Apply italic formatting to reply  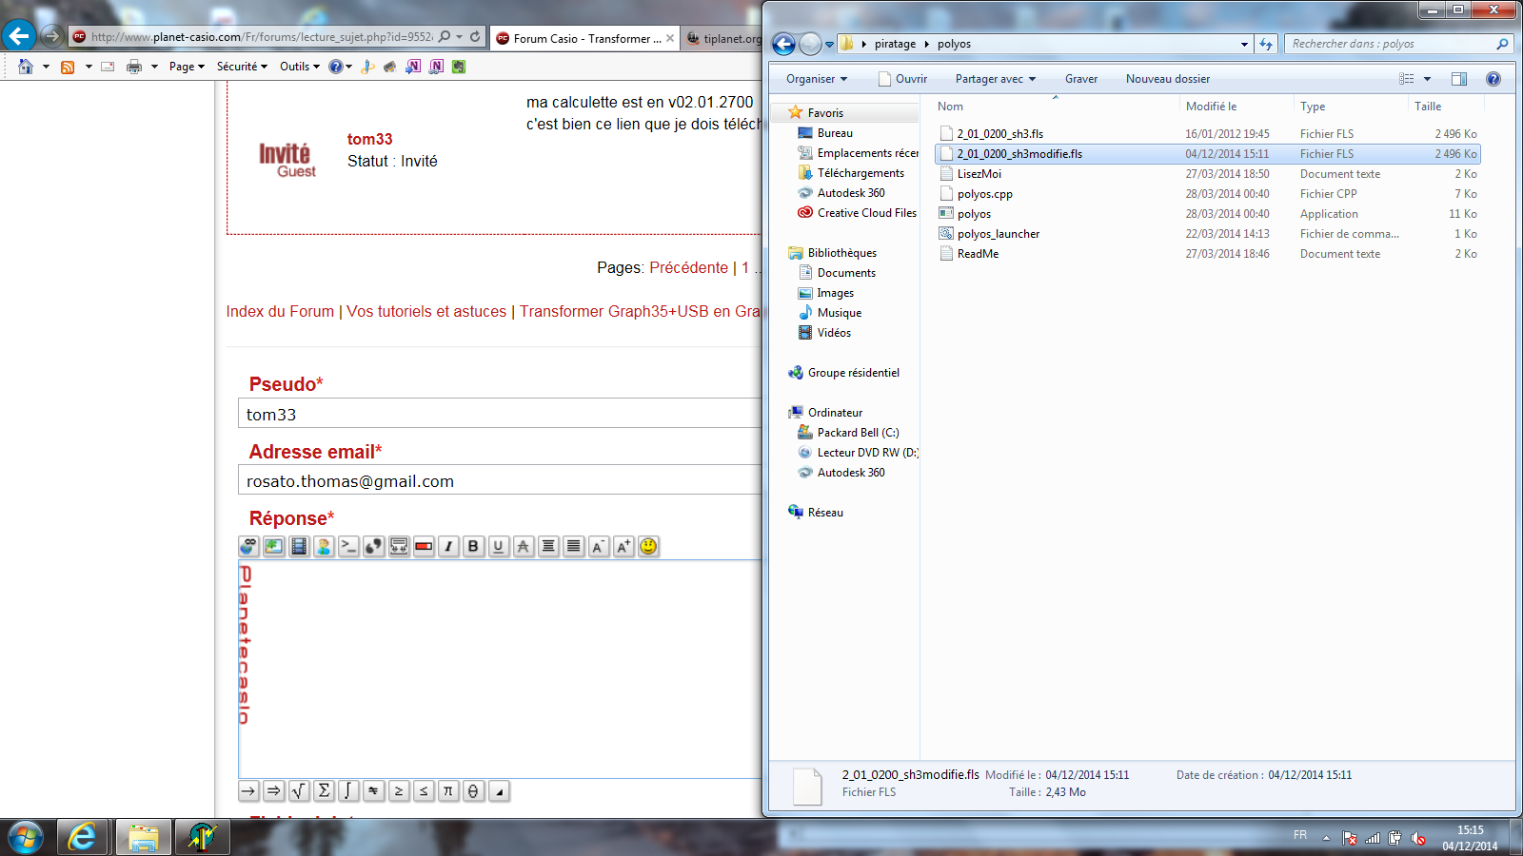tap(448, 546)
